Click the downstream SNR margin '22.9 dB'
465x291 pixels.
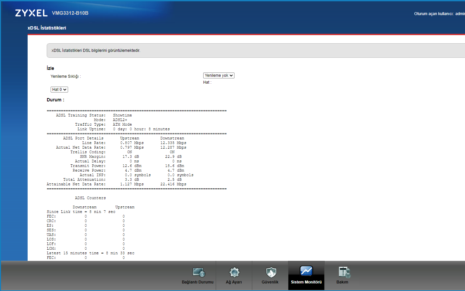coord(173,157)
